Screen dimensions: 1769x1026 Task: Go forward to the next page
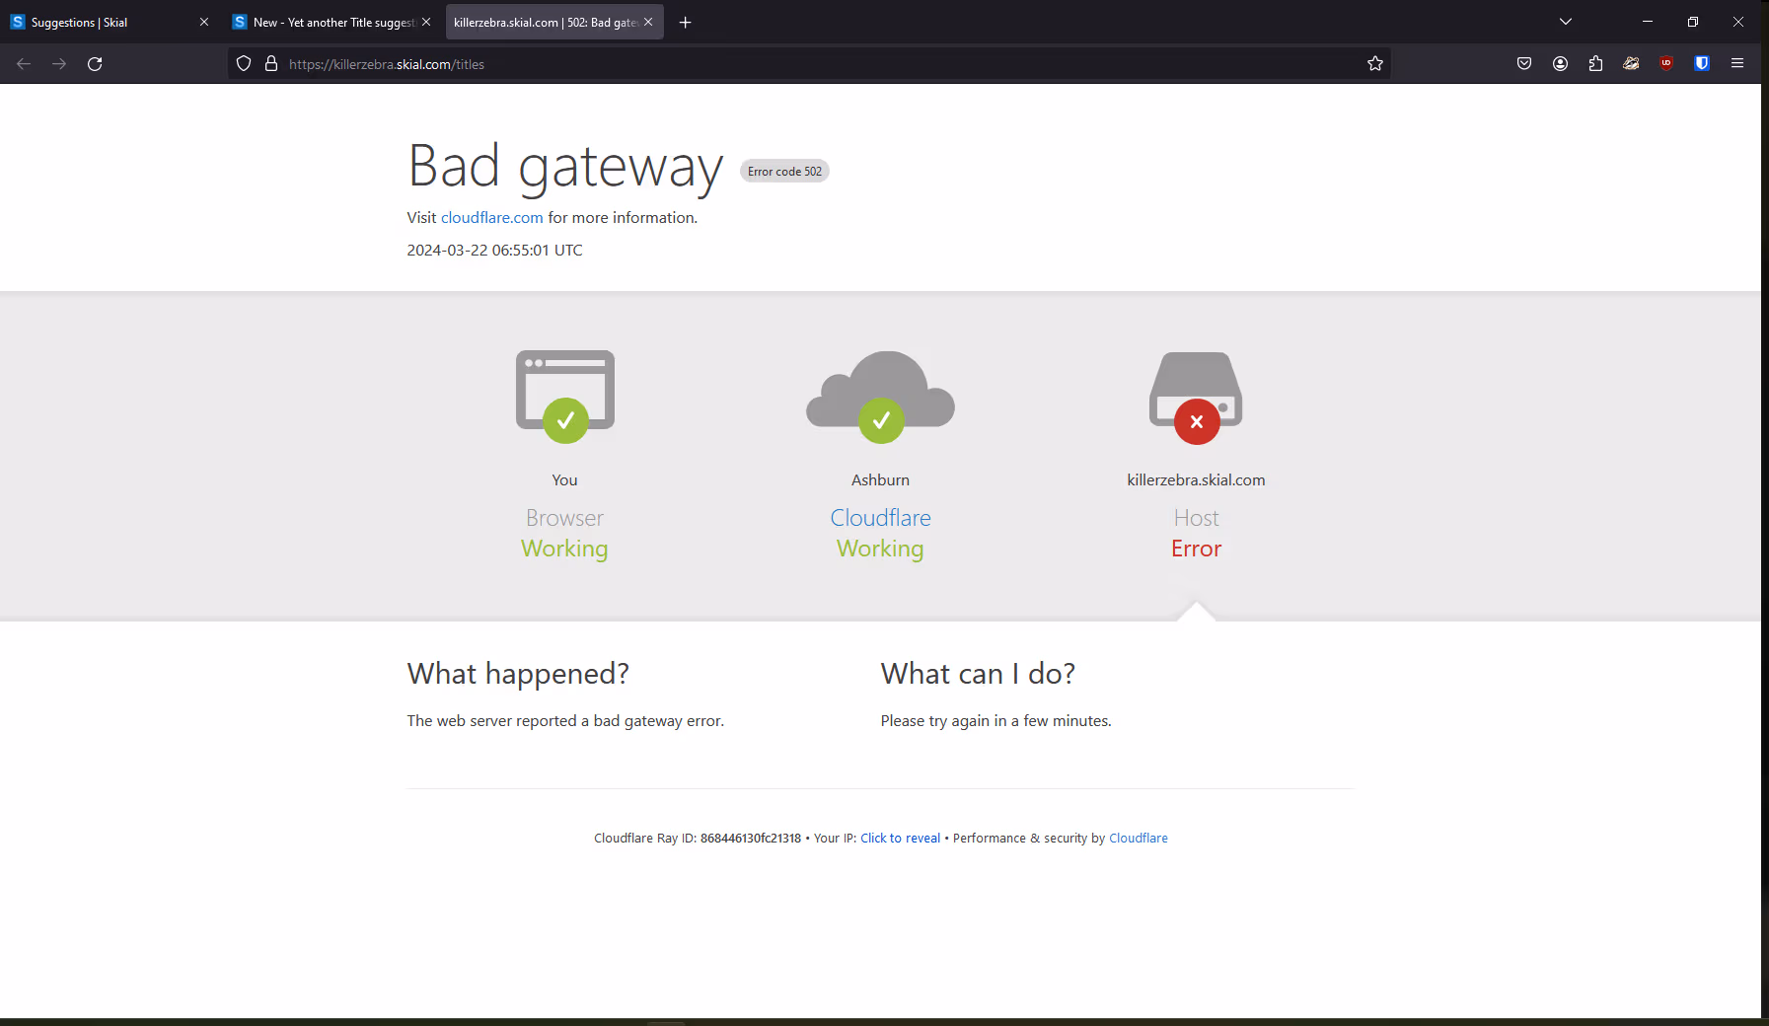coord(59,64)
